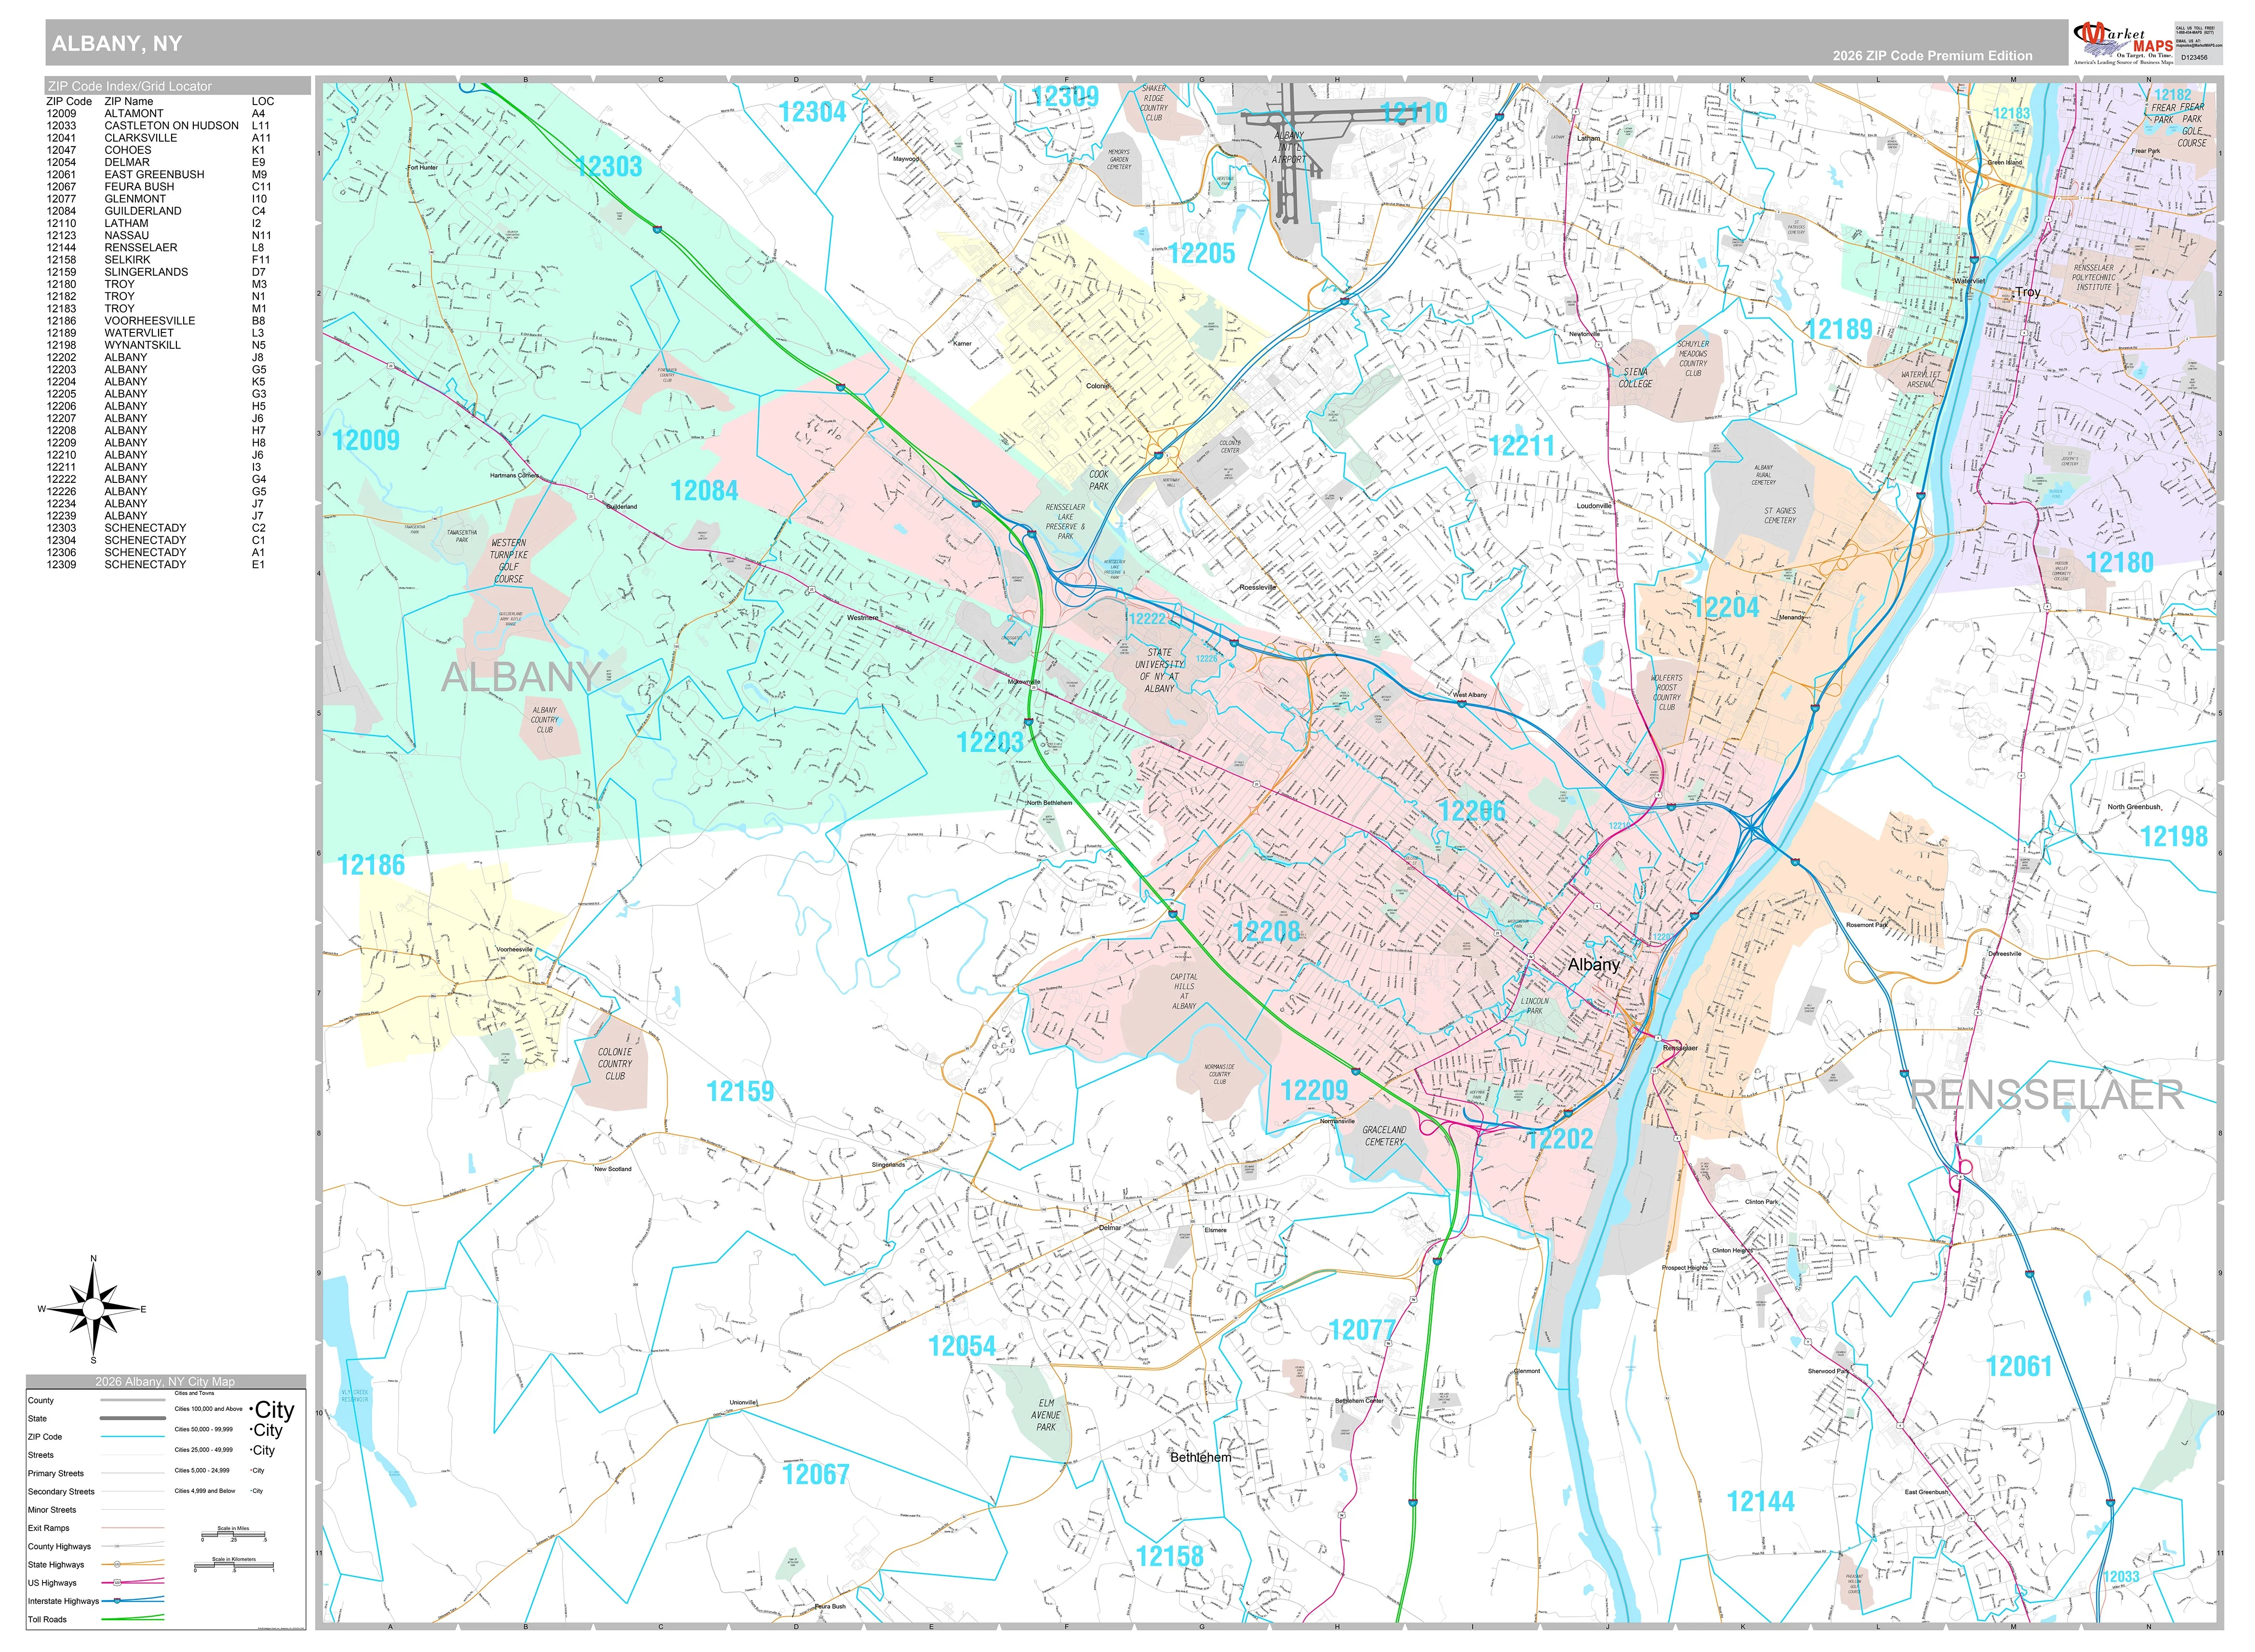
Task: Click ZIP label 12206 on the map
Action: (x=1472, y=811)
